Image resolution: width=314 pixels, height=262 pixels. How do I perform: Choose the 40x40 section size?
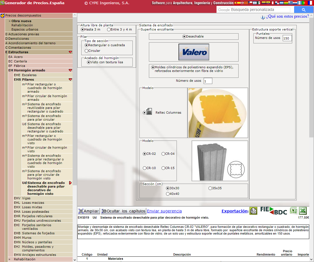(168, 194)
